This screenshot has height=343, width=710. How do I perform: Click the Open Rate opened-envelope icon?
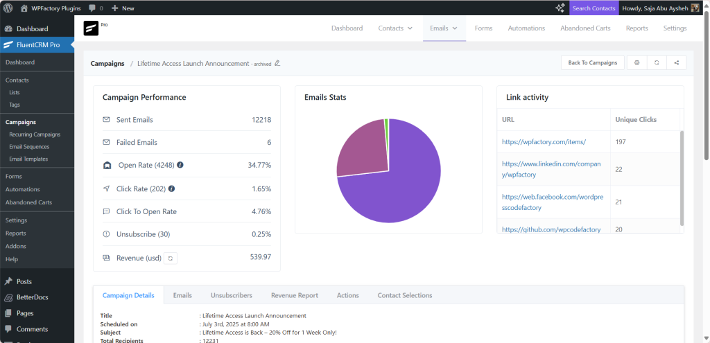coord(107,165)
